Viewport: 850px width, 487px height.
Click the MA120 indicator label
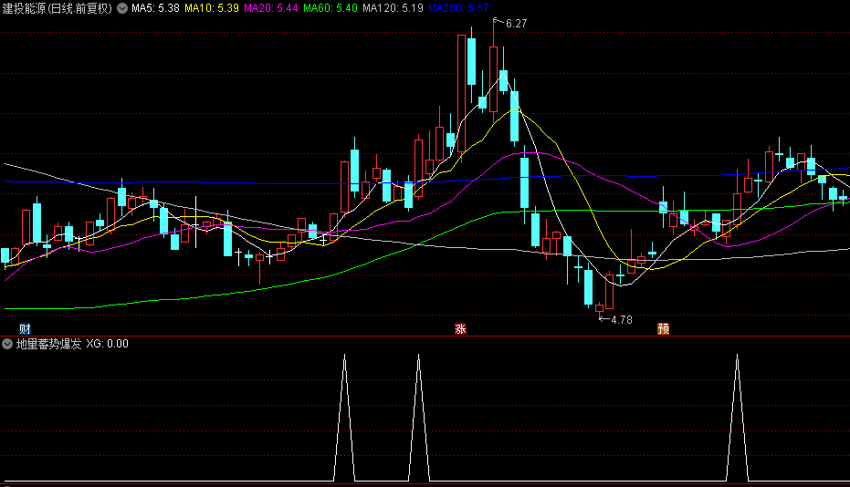(393, 8)
